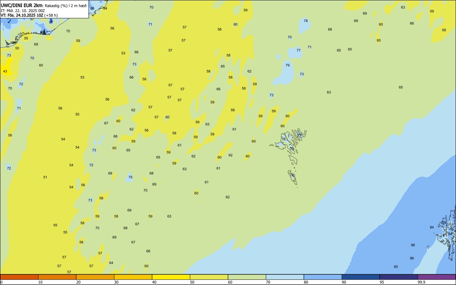Screen dimensions: 456x285
Task: Click the legend scale label 99.9
Action: pyautogui.click(x=421, y=282)
